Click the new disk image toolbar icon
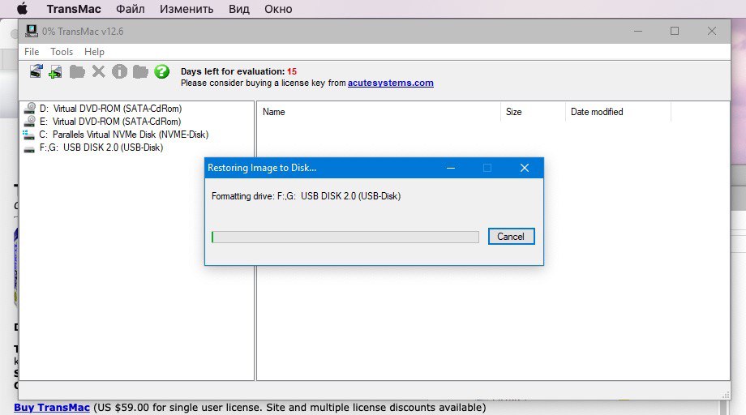 [x=56, y=72]
